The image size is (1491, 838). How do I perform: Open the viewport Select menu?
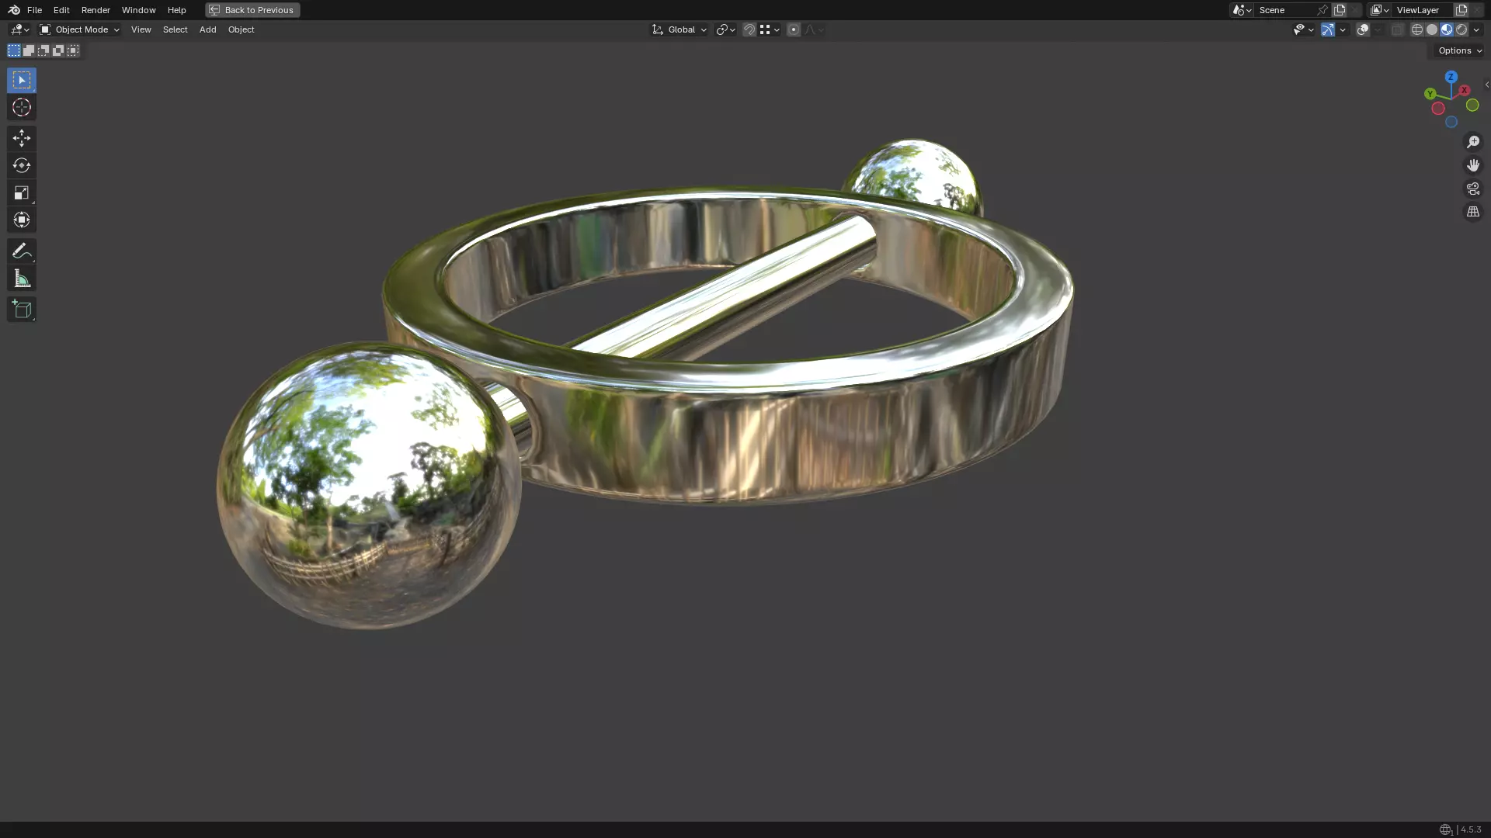[x=176, y=29]
